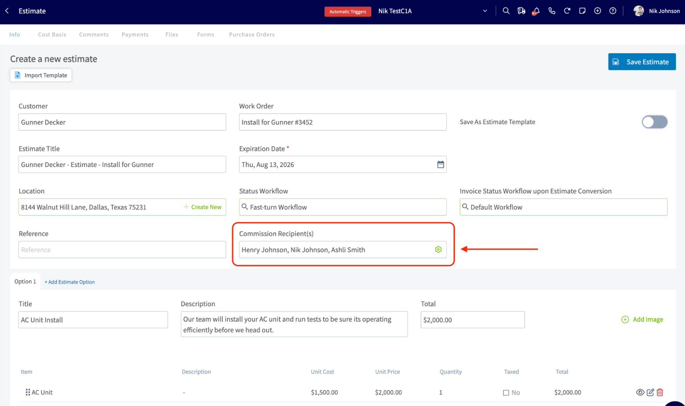This screenshot has height=406, width=685.
Task: Click into the Estimate Title field
Action: coord(122,165)
